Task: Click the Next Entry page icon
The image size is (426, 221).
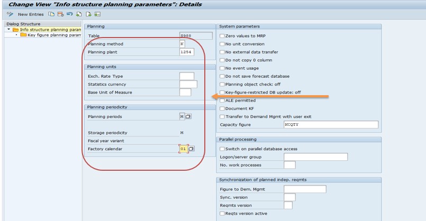Action: [88, 14]
